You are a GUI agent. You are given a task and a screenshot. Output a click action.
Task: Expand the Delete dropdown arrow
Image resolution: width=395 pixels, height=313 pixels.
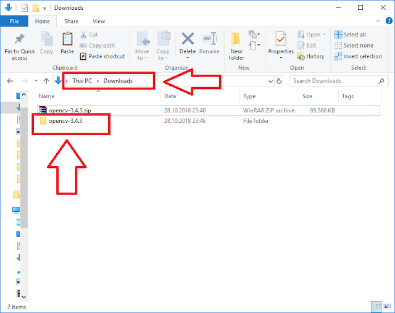[x=188, y=58]
